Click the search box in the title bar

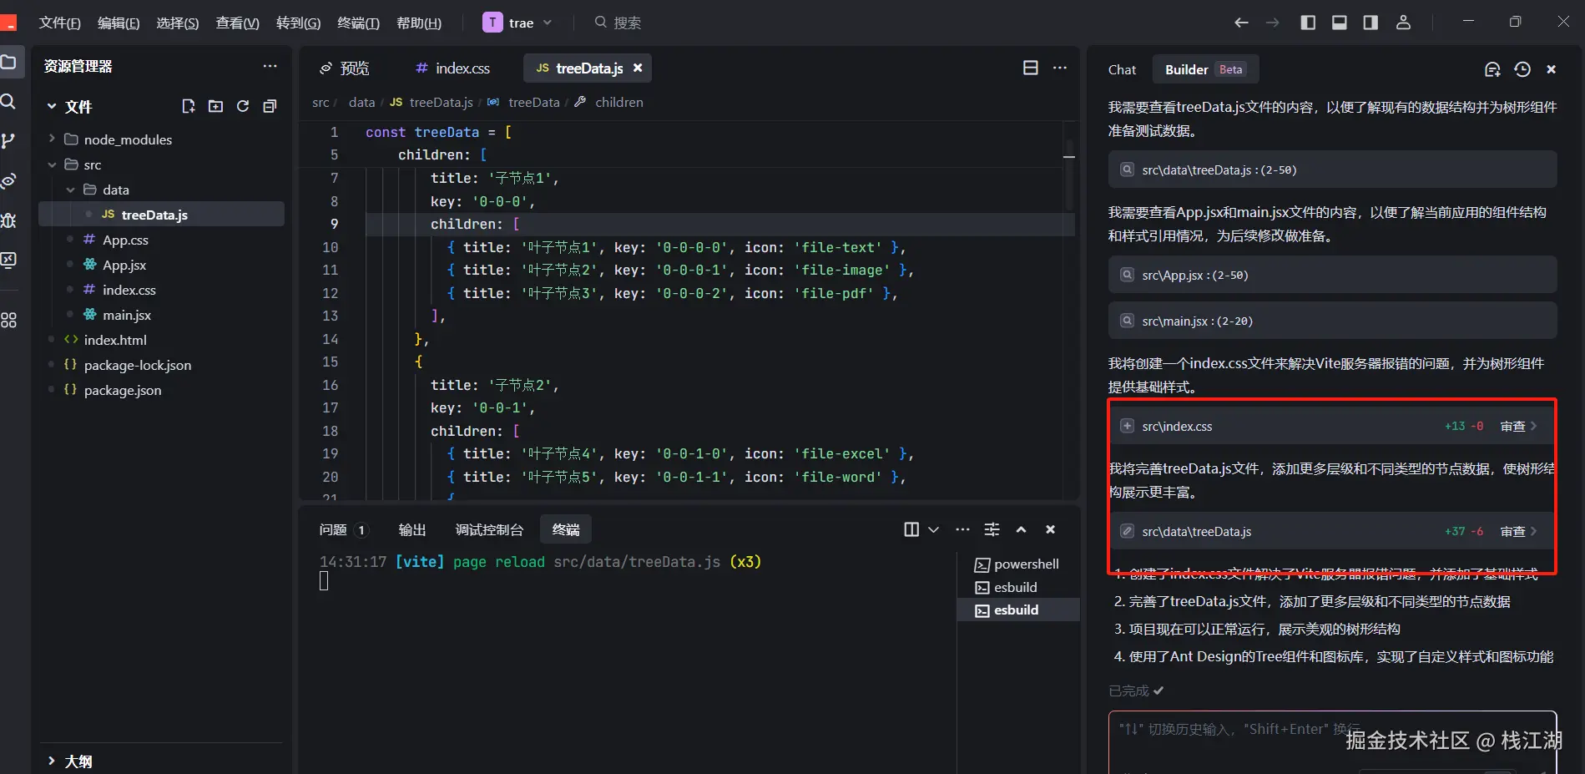(618, 23)
